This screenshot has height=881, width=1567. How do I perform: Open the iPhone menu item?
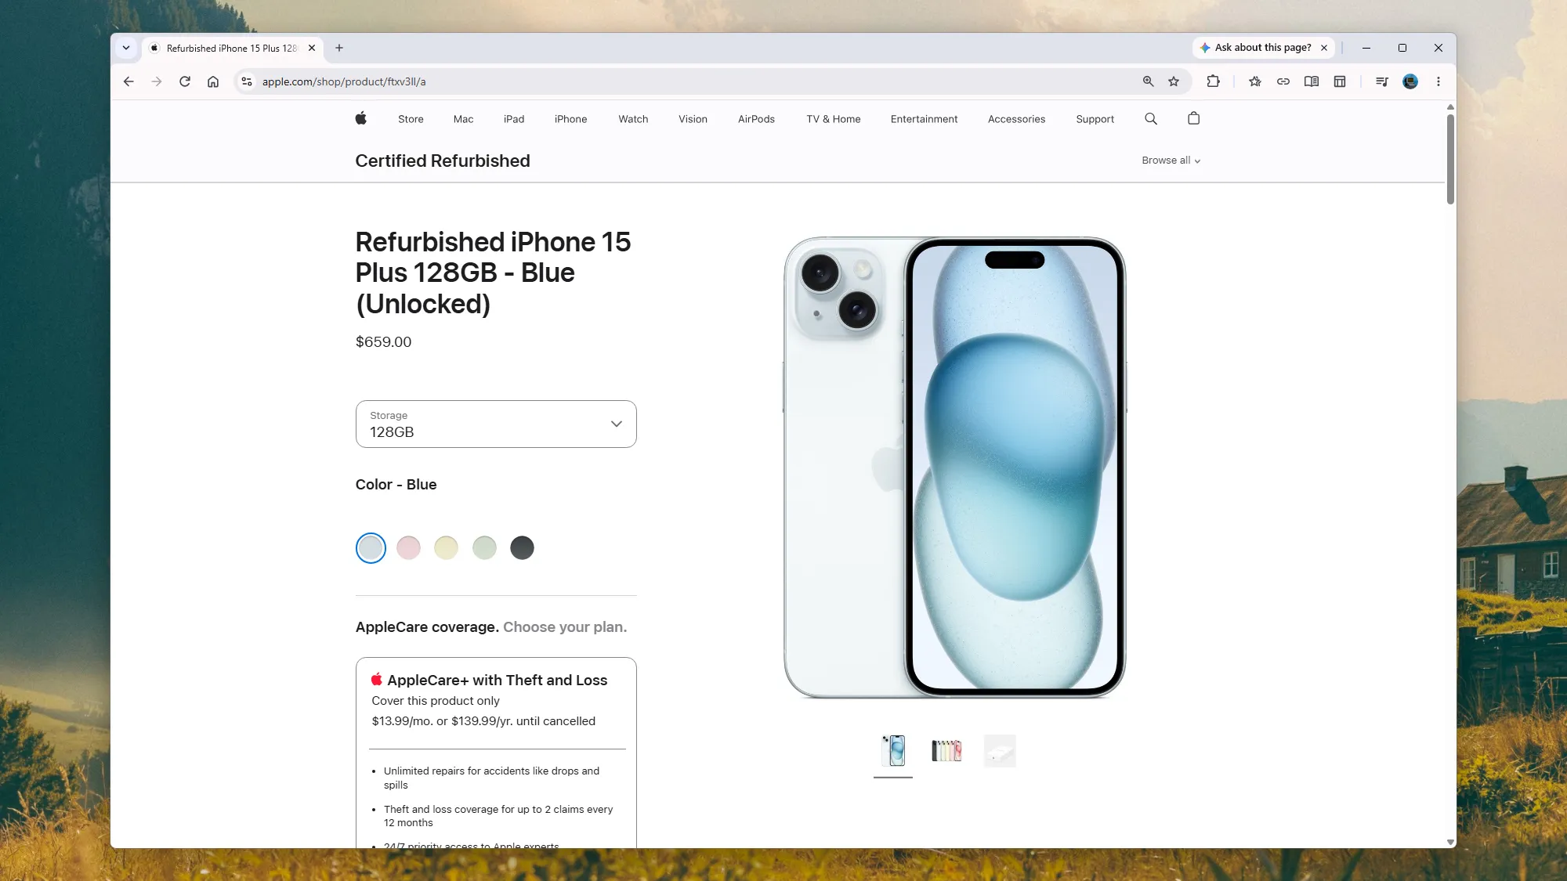[x=570, y=119]
